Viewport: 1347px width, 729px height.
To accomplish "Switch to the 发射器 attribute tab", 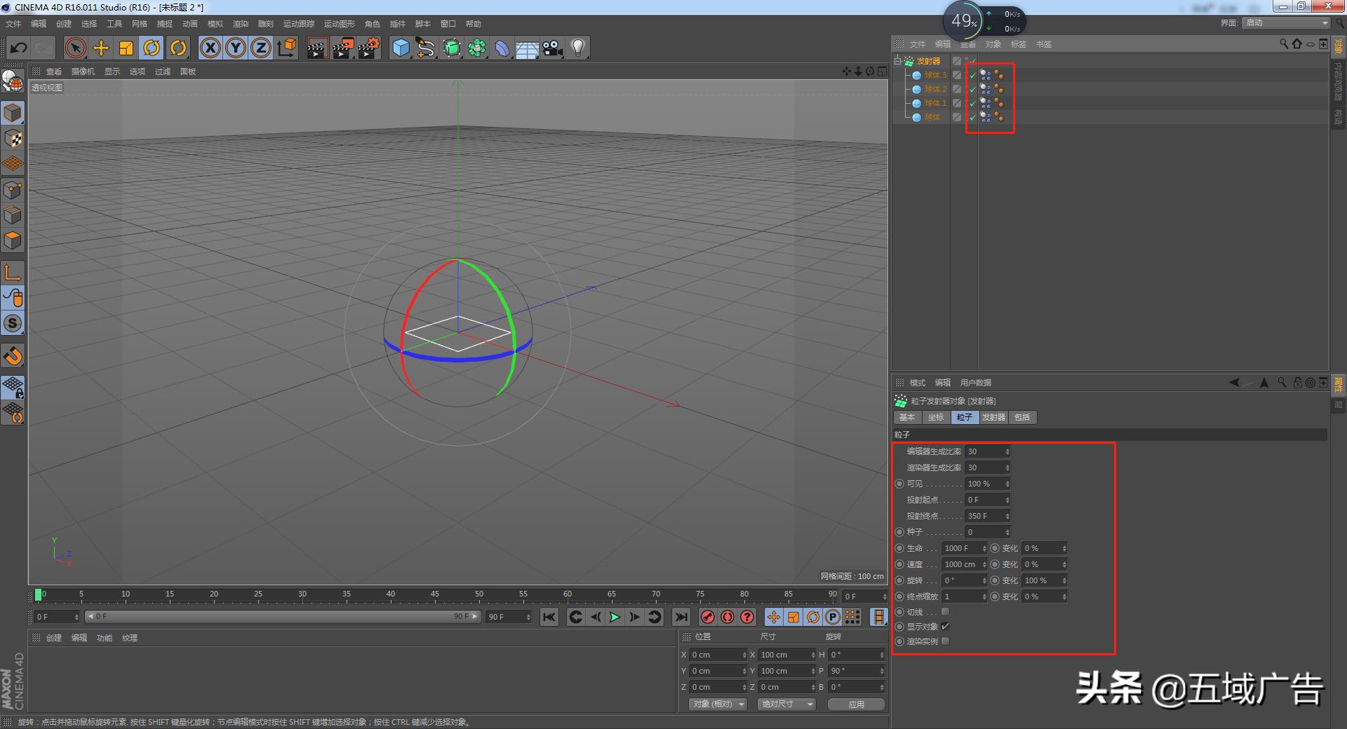I will pos(993,417).
